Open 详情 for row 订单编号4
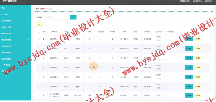Image resolution: width=216 pixels, height=102 pixels. tap(189, 68)
